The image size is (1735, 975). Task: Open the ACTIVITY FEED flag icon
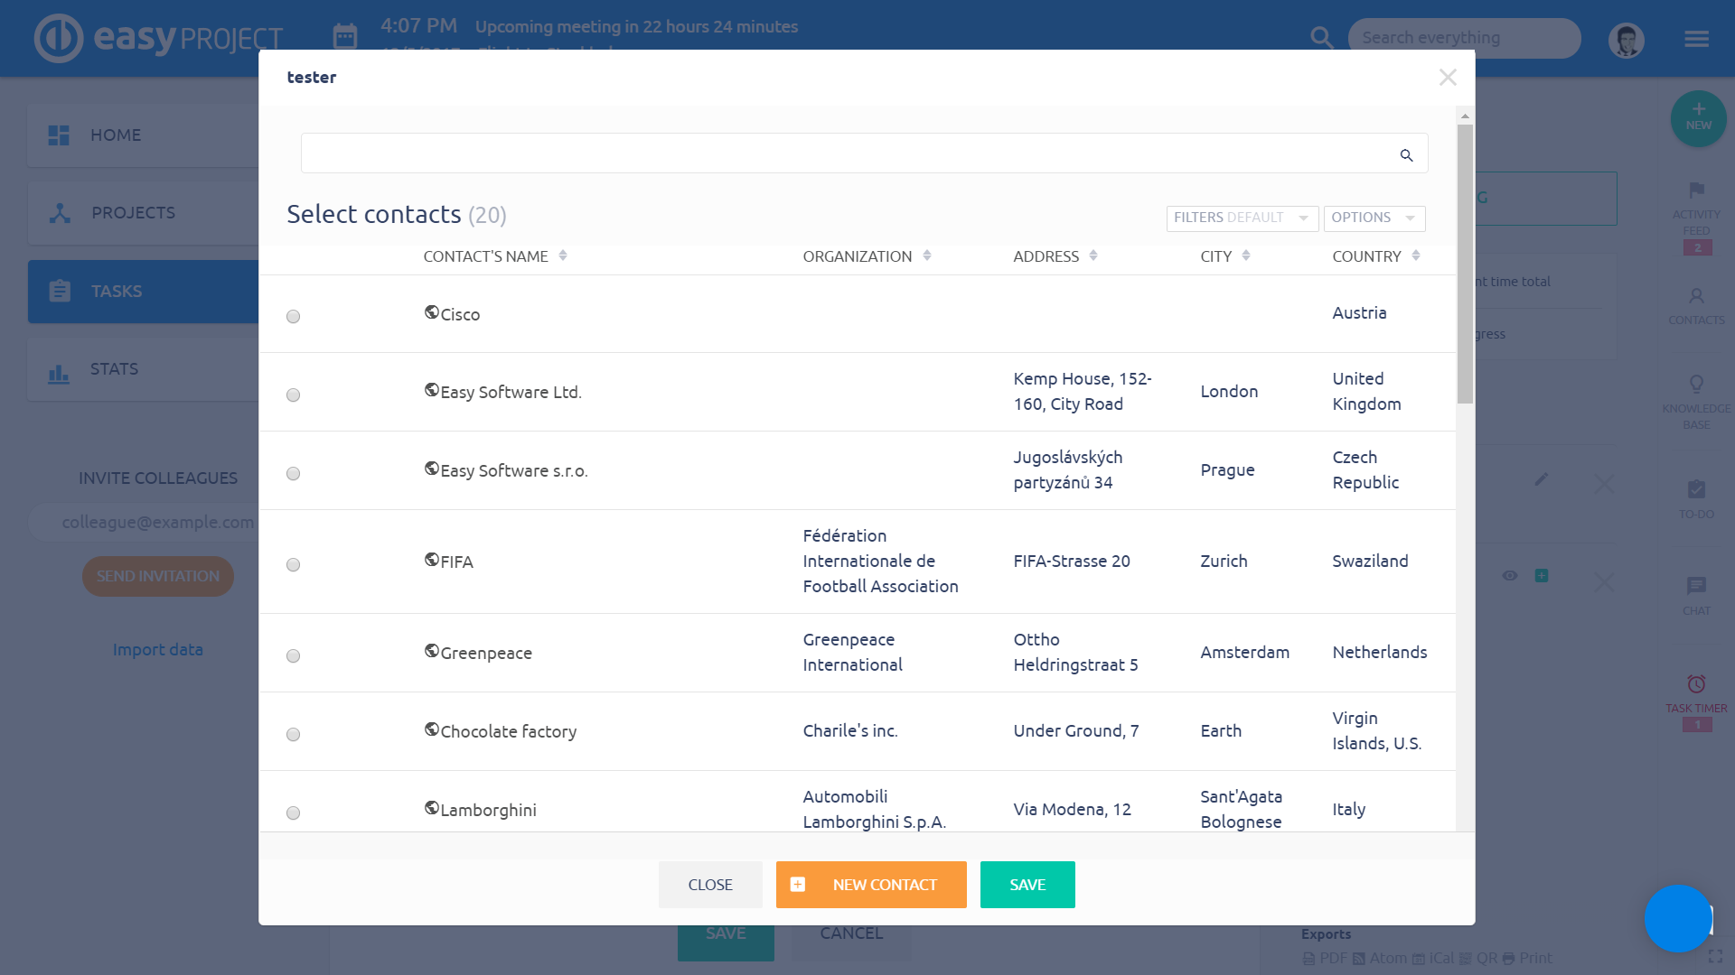1696,190
